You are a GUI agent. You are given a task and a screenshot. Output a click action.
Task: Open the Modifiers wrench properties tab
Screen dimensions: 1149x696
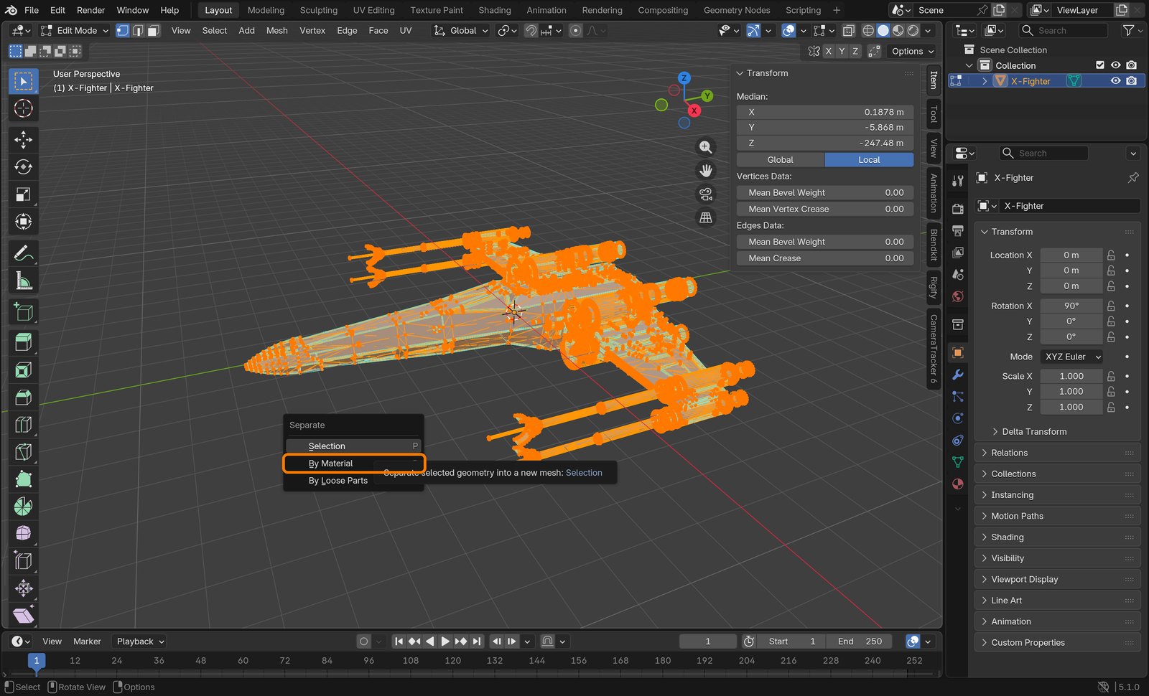pos(957,375)
